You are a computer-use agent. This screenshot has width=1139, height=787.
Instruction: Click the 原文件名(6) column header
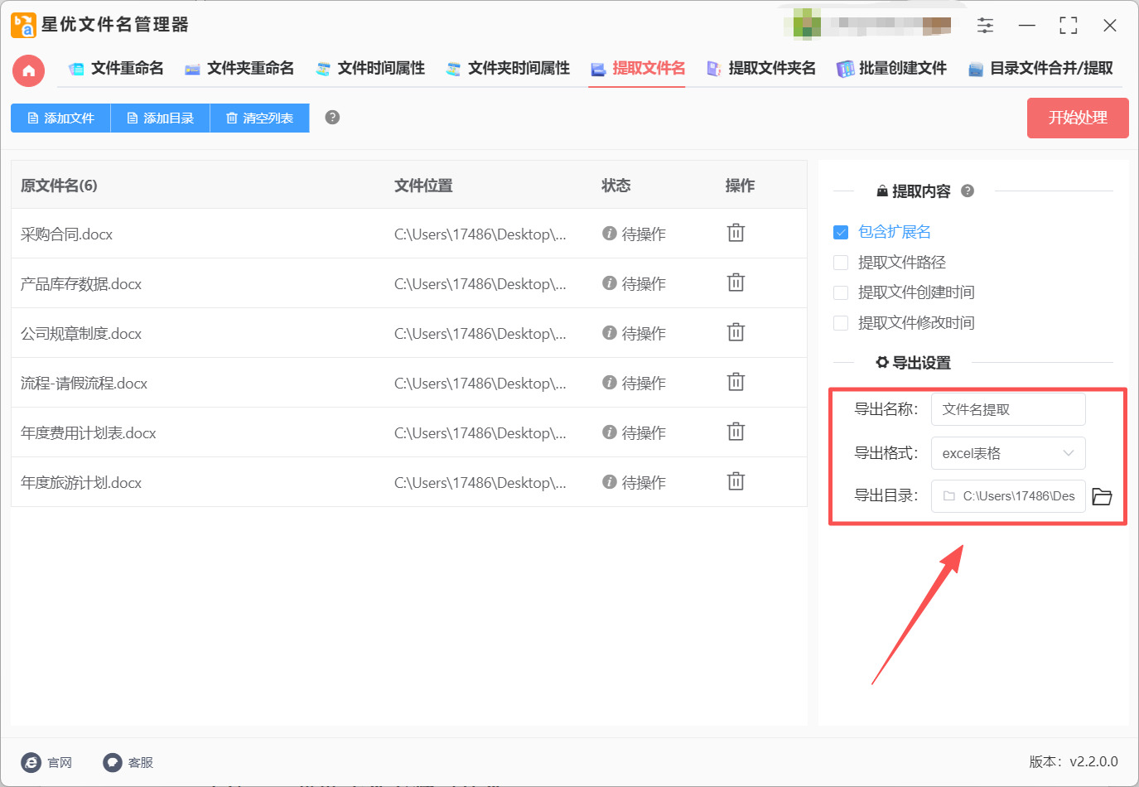click(x=59, y=186)
